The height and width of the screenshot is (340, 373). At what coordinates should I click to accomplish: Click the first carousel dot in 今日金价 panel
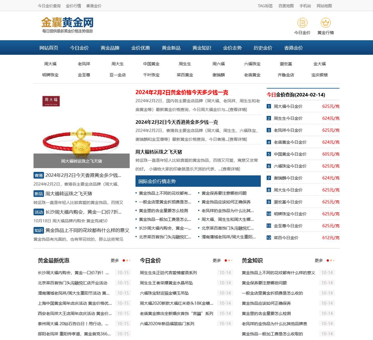click(226, 260)
